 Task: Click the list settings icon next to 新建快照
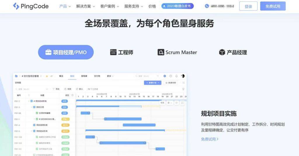pos(183,83)
